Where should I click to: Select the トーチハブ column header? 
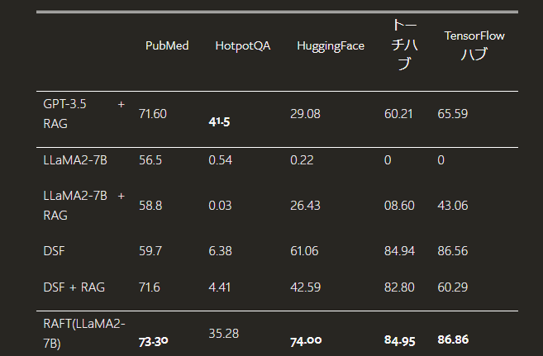pos(403,45)
